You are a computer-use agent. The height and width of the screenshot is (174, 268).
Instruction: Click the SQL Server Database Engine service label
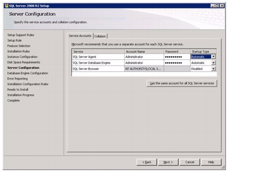pos(92,63)
